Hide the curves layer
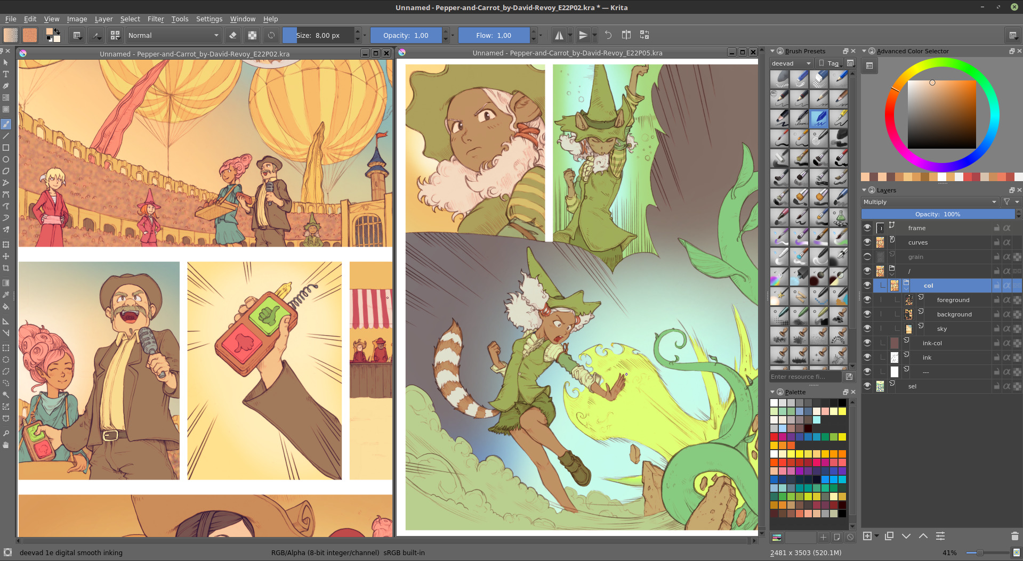The width and height of the screenshot is (1023, 561). click(867, 242)
